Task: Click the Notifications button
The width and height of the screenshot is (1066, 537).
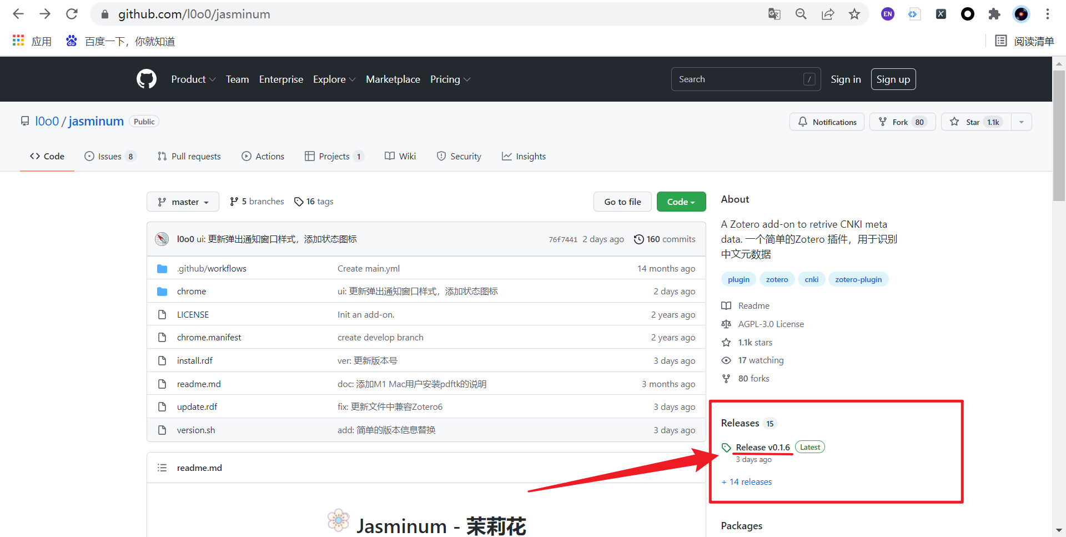Action: [827, 122]
